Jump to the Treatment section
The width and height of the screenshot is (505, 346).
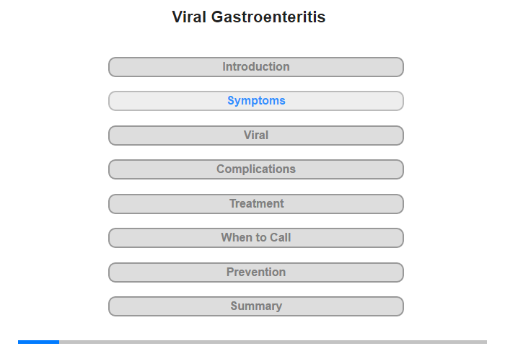[x=255, y=204]
